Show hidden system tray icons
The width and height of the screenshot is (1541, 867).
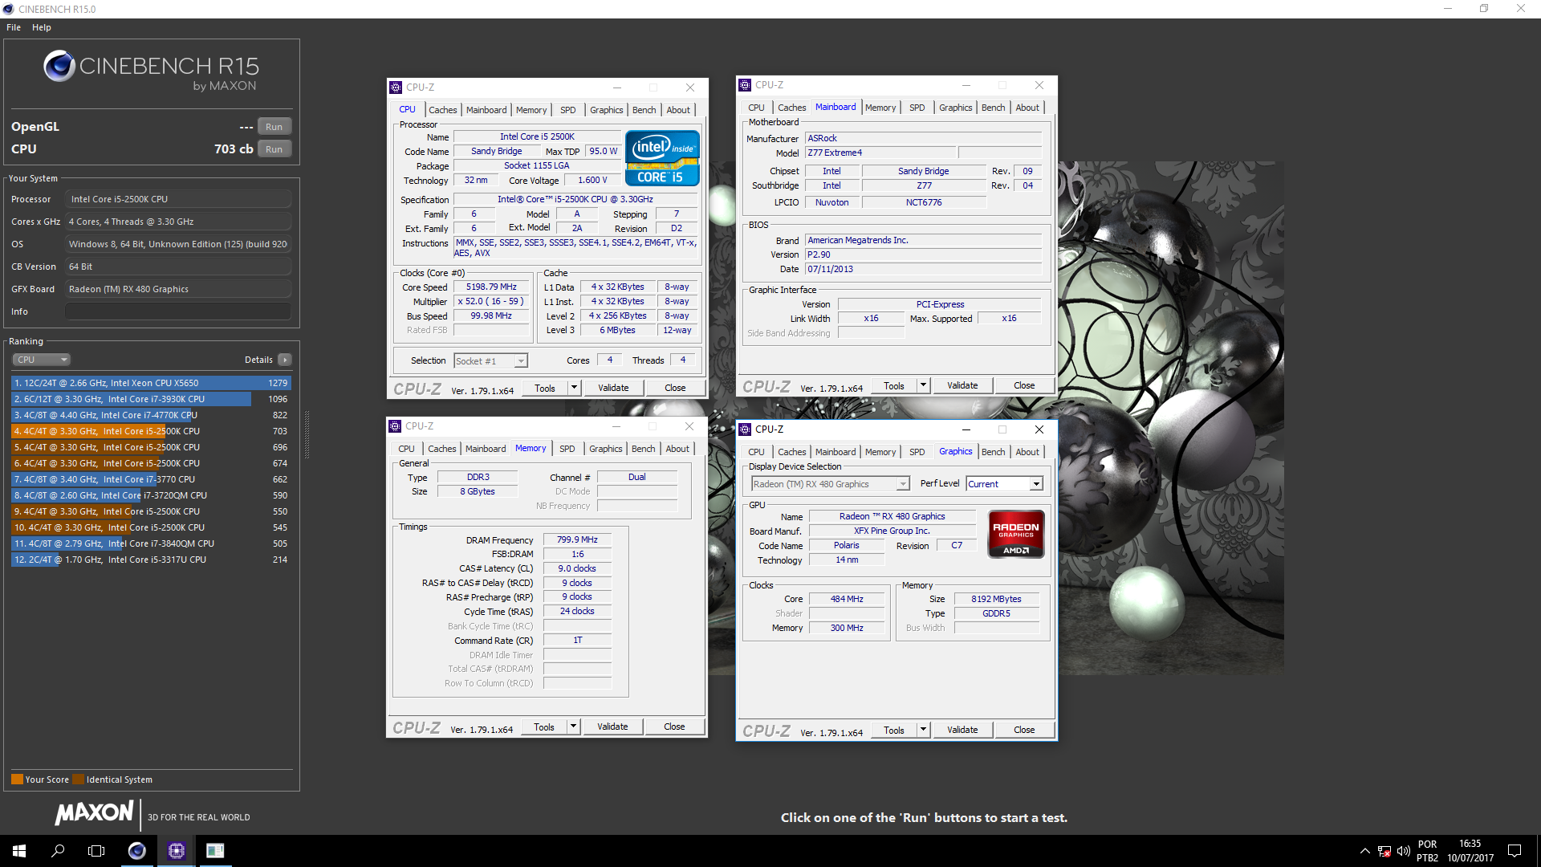click(1365, 851)
